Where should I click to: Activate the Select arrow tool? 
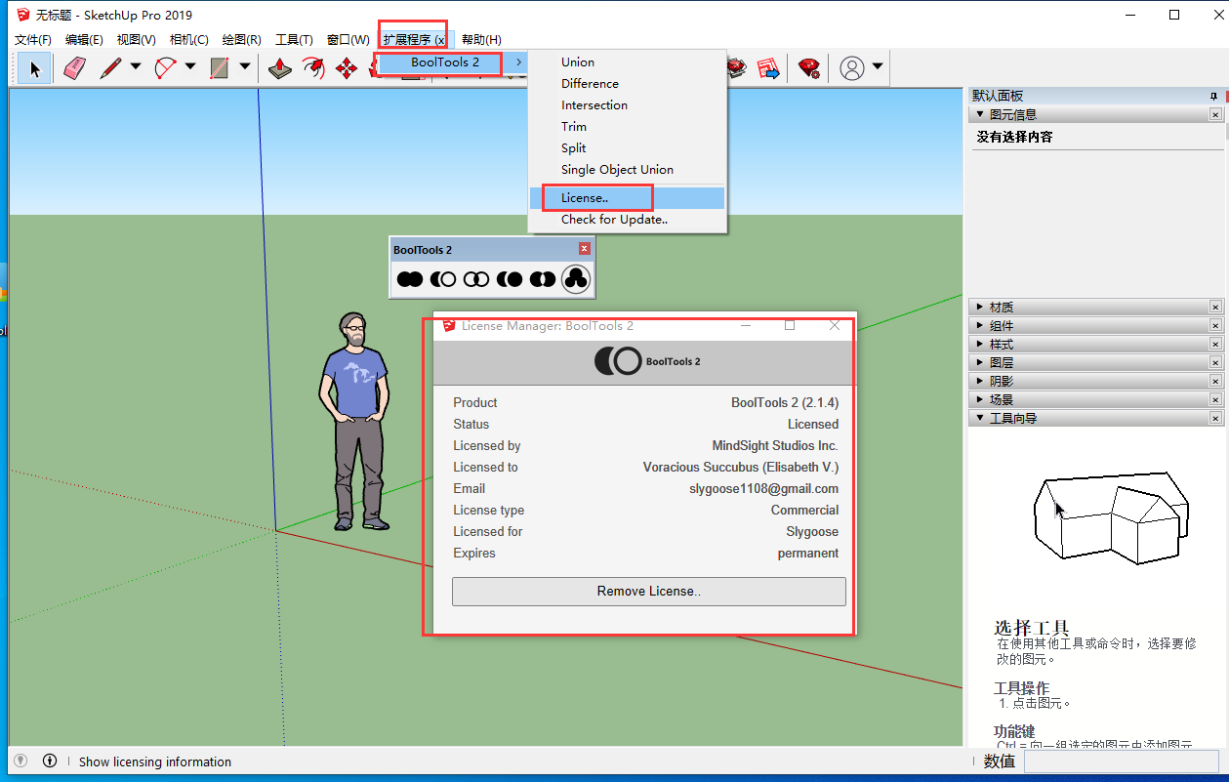(35, 68)
